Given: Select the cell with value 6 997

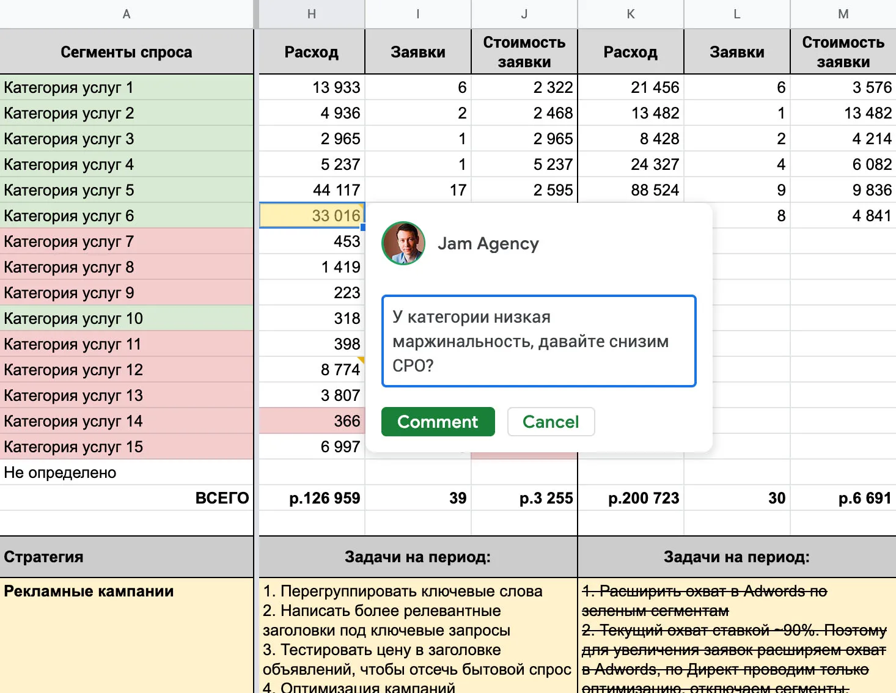Looking at the screenshot, I should pyautogui.click(x=312, y=447).
